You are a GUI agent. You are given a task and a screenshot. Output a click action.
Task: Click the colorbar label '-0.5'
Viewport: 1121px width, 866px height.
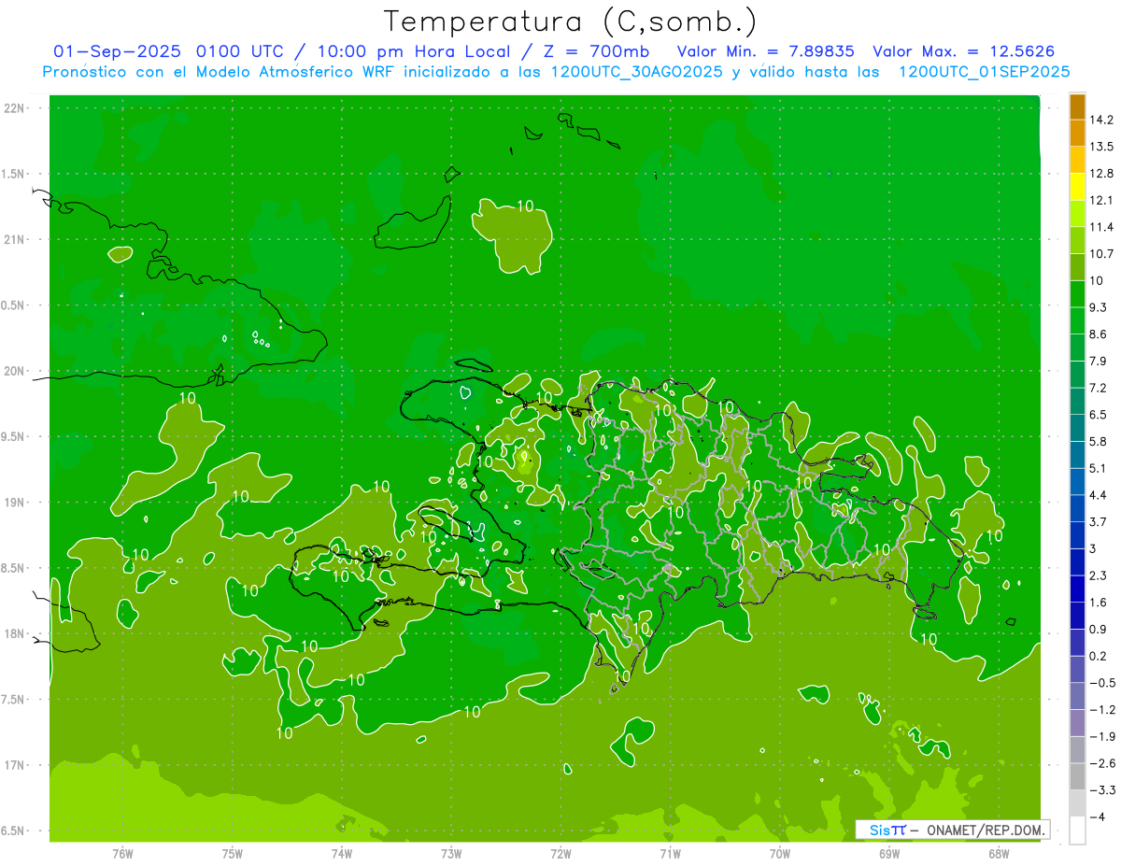pos(1102,683)
